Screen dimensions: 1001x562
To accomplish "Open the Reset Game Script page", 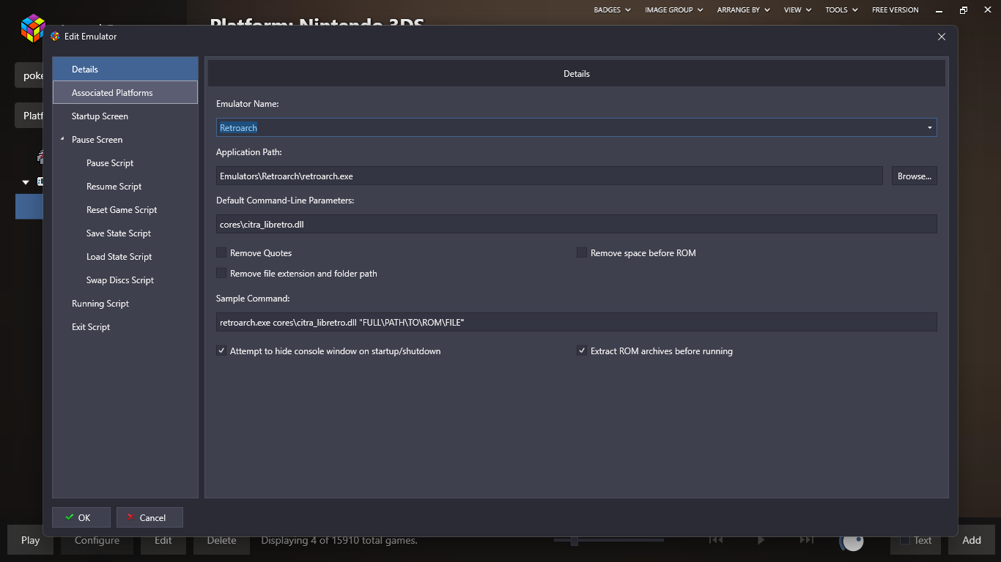I will tap(125, 209).
